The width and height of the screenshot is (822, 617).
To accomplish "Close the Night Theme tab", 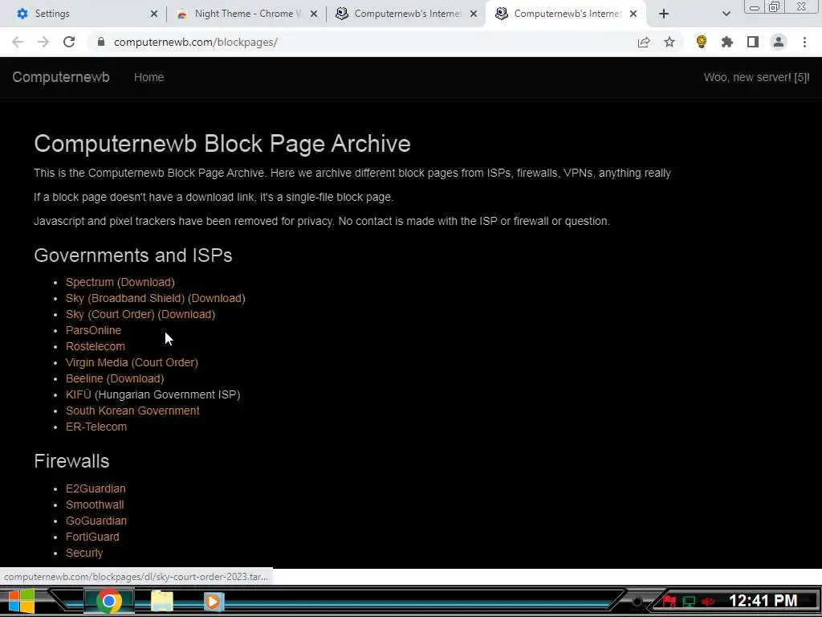I will pyautogui.click(x=314, y=14).
